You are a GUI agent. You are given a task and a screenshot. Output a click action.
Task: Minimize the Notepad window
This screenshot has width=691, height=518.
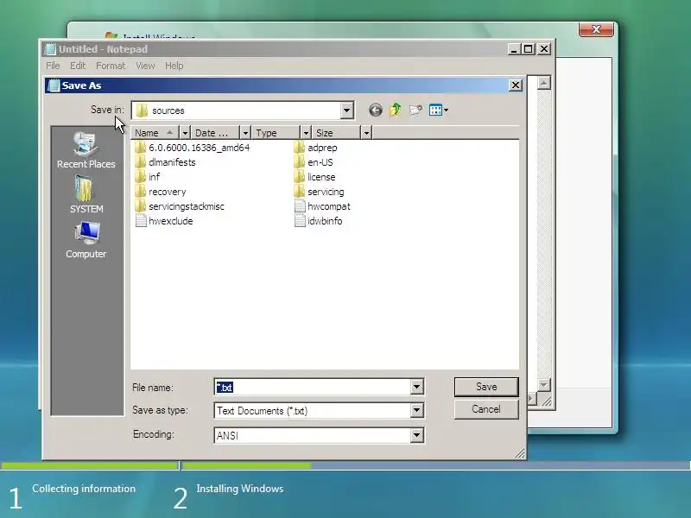pyautogui.click(x=514, y=49)
